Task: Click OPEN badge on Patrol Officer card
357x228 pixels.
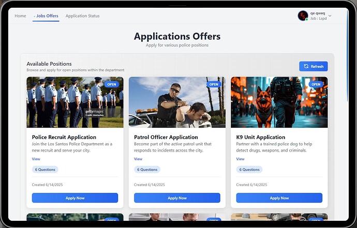Action: [x=214, y=84]
